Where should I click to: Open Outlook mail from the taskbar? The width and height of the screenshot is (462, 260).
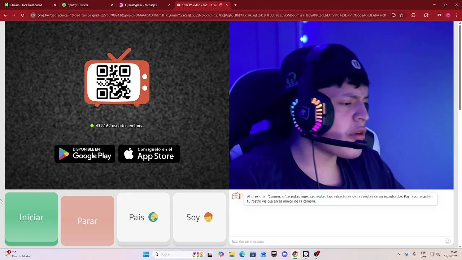point(263,254)
